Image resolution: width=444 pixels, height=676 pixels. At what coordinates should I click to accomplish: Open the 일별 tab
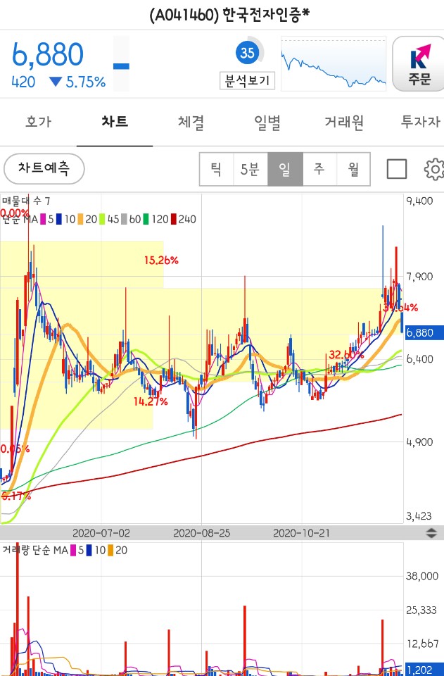point(267,122)
